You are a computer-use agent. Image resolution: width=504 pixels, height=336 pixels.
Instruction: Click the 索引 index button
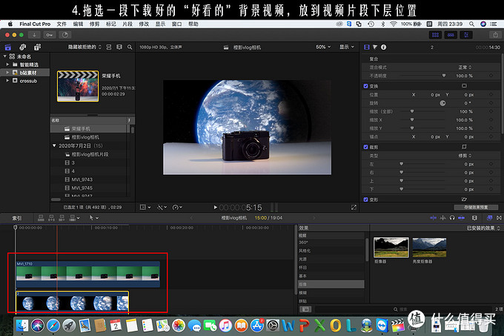coord(17,218)
